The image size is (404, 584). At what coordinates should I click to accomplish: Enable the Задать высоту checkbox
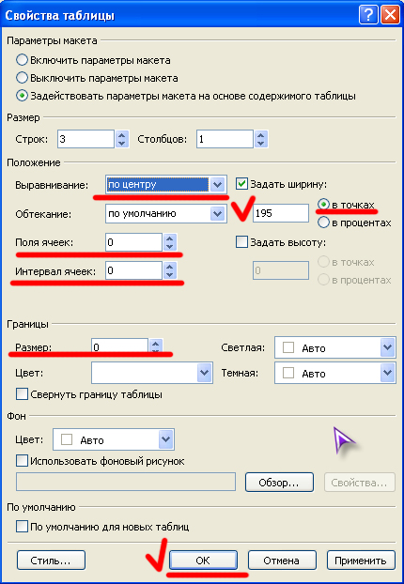tap(241, 242)
